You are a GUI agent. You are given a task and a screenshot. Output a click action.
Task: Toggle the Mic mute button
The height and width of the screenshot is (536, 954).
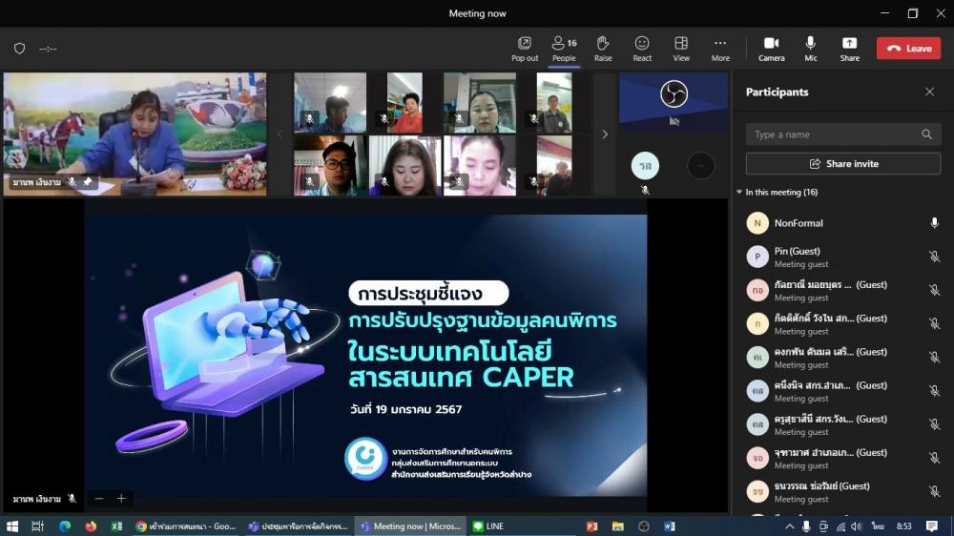pyautogui.click(x=810, y=49)
